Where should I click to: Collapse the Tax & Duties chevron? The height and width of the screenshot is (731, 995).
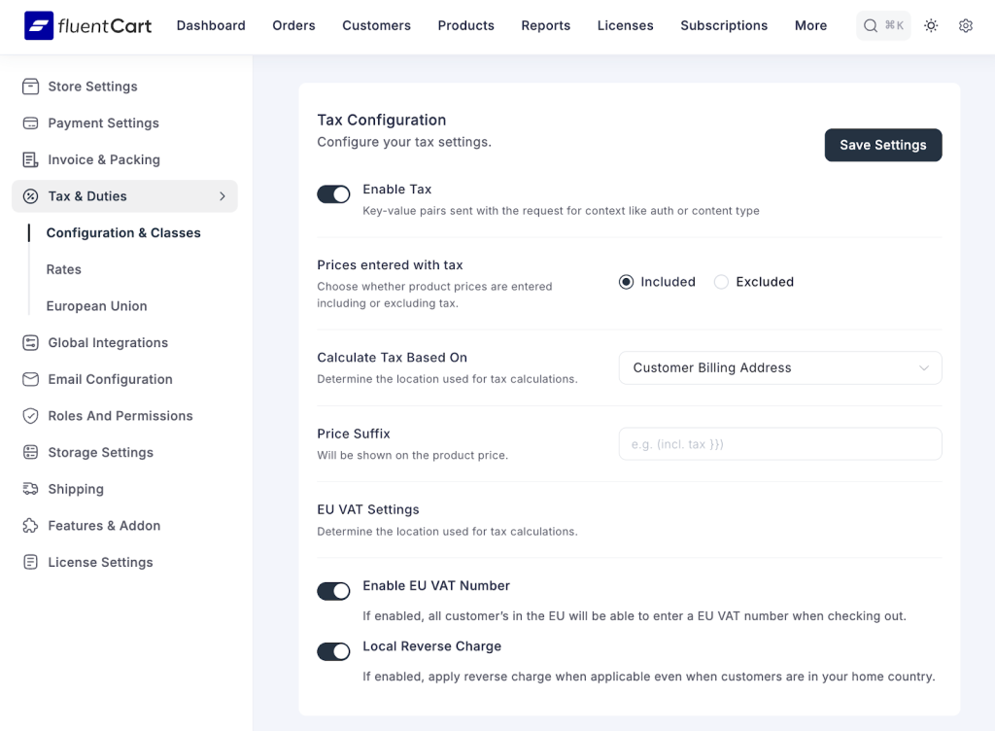(x=222, y=196)
